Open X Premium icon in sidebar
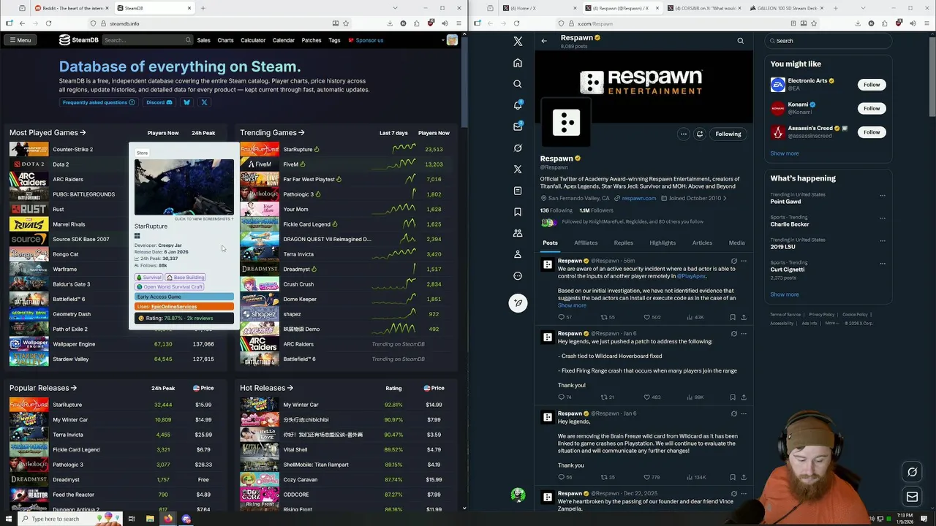 coord(518,169)
